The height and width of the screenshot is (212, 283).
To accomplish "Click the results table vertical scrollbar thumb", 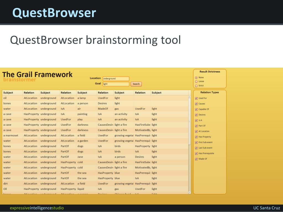I will click(190, 121).
